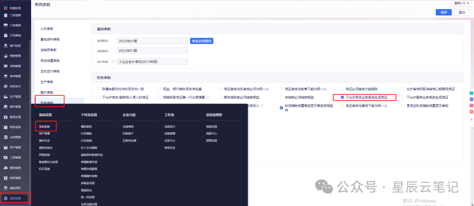Tick 凭证审核与反审核必须为同一人 checkbox
This screenshot has width=474, height=206.
pyautogui.click(x=221, y=89)
